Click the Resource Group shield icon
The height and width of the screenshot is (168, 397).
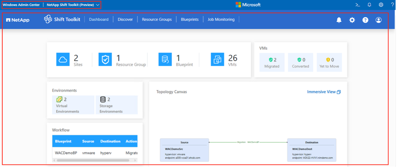pos(105,60)
